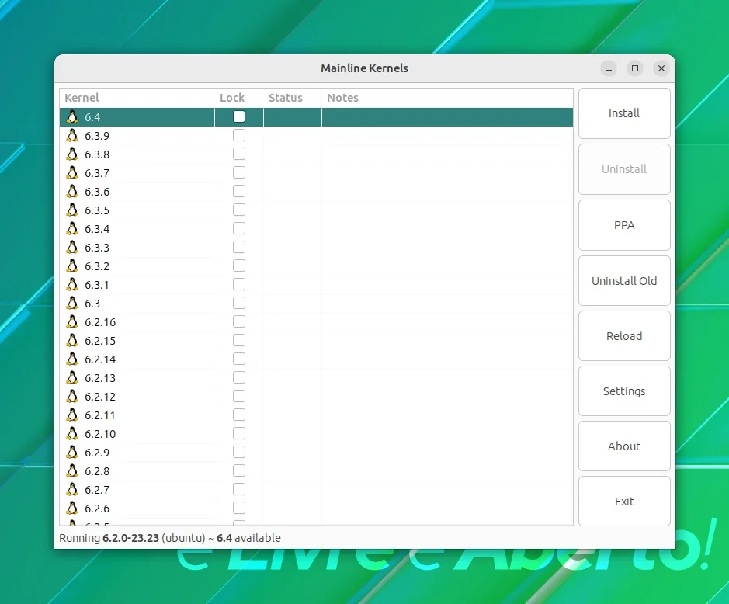729x604 pixels.
Task: Enable the lock checkbox for kernel 6.3.8
Action: 239,154
